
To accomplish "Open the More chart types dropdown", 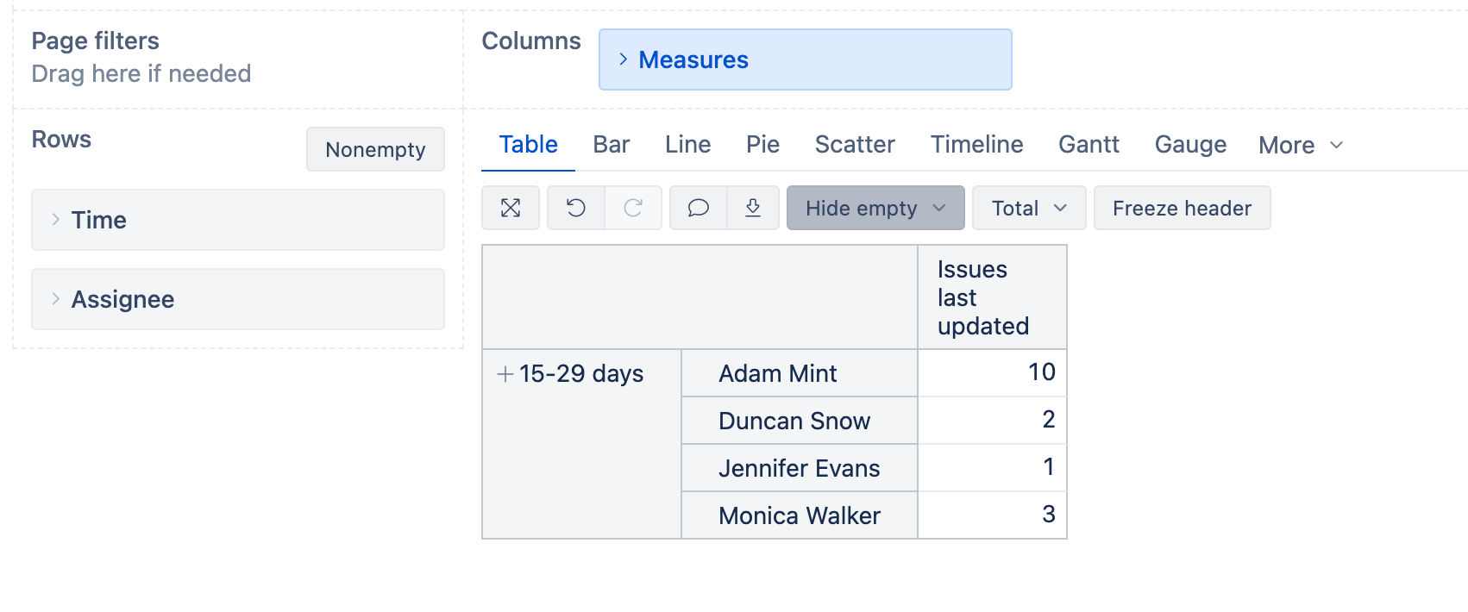I will pos(1301,145).
